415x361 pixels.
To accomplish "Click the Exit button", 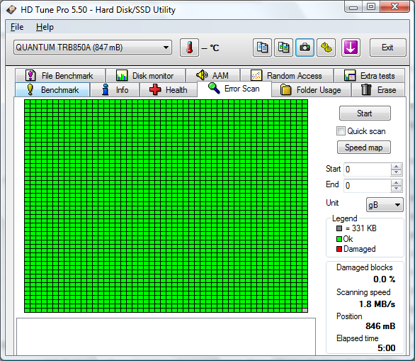I will click(387, 48).
